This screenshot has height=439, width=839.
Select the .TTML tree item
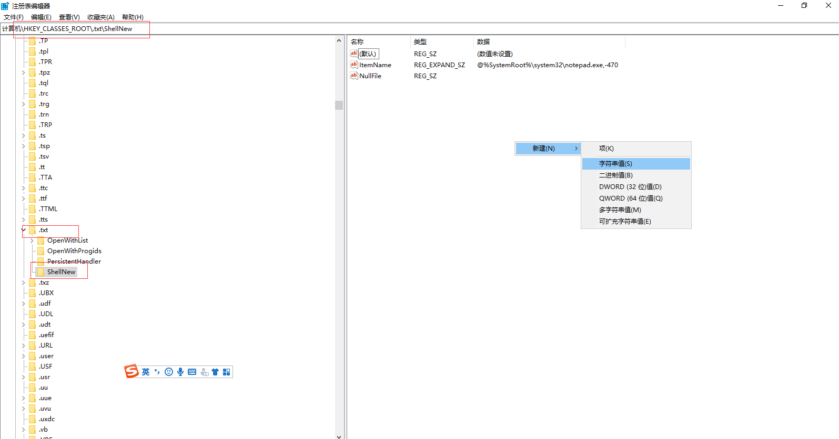(48, 208)
